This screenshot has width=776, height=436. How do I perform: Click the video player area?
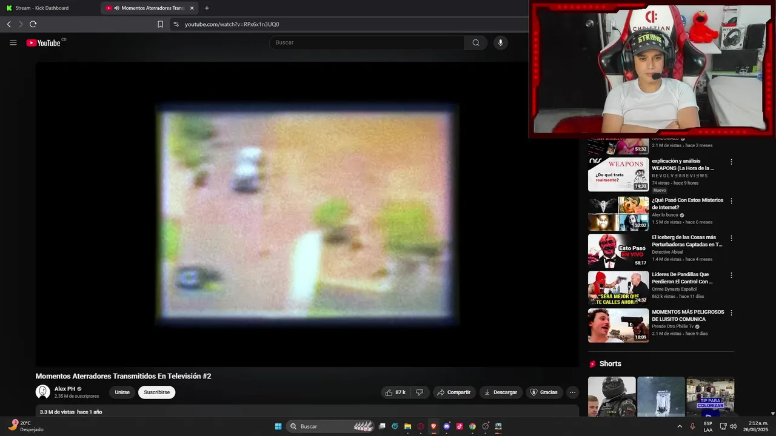point(307,213)
